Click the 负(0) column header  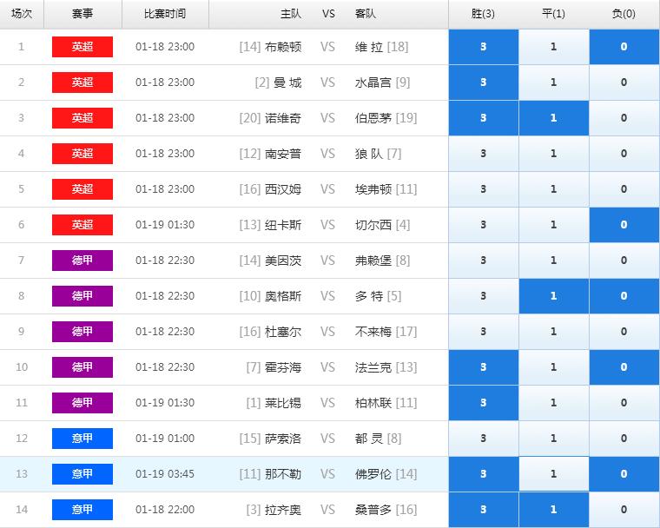click(x=624, y=14)
